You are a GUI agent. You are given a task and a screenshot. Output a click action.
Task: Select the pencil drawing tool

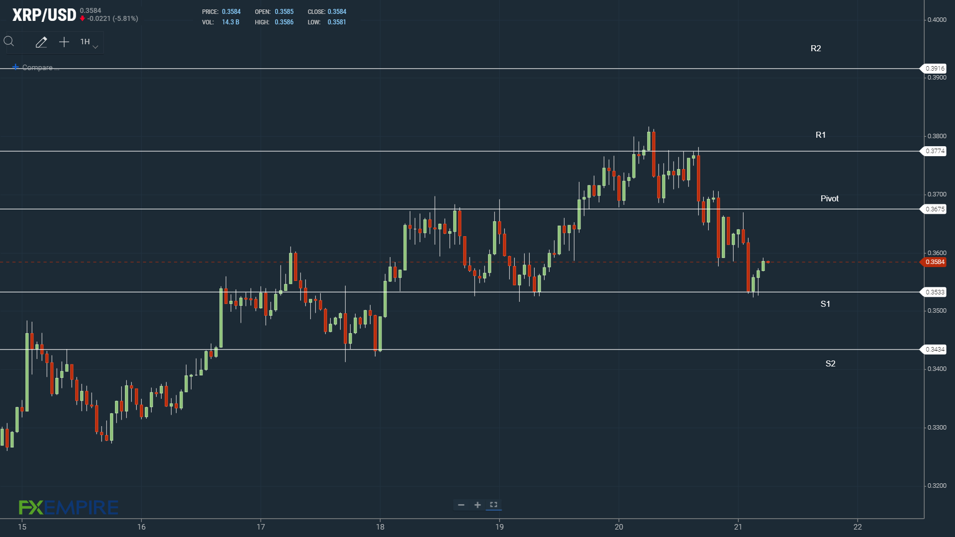[41, 42]
